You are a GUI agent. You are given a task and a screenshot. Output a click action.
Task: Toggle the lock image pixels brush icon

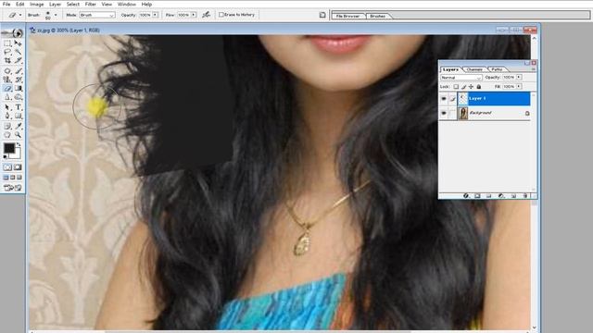[x=463, y=87]
